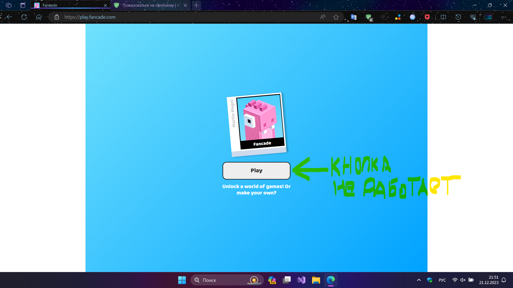Click the address bar URL field

coord(187,17)
